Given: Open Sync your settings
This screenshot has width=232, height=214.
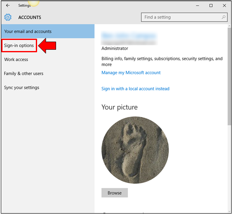Looking at the screenshot, I should tap(21, 88).
